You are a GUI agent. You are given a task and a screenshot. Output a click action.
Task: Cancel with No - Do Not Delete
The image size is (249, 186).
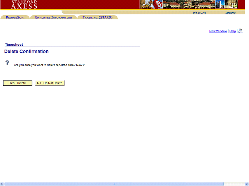coord(50,83)
